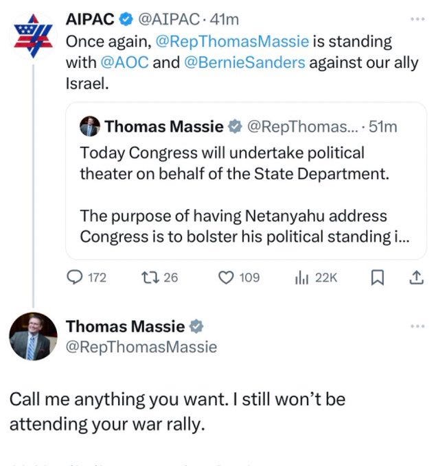
Task: Open AIPAC profile logo avatar
Action: pos(34,36)
